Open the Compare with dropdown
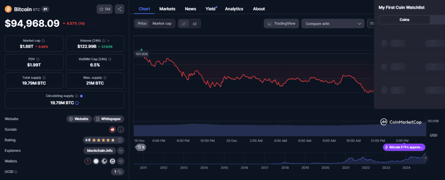The height and width of the screenshot is (180, 445). pos(333,23)
